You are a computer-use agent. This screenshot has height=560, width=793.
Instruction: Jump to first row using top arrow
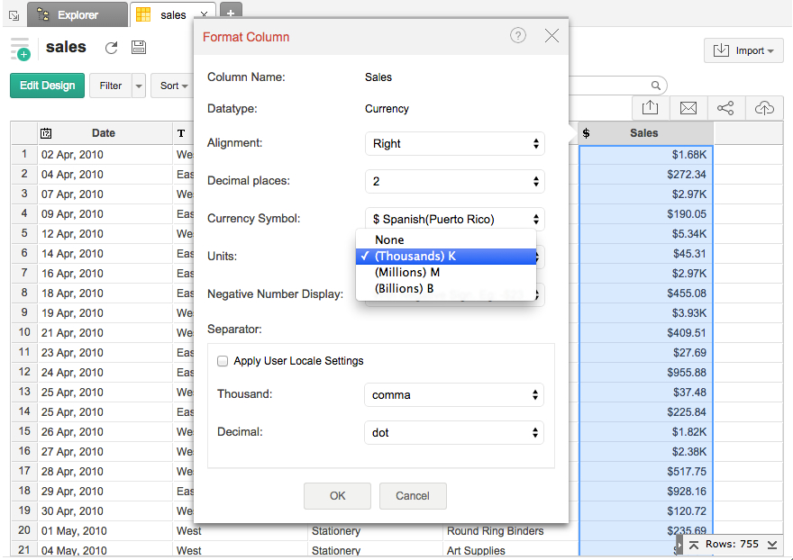pos(694,545)
